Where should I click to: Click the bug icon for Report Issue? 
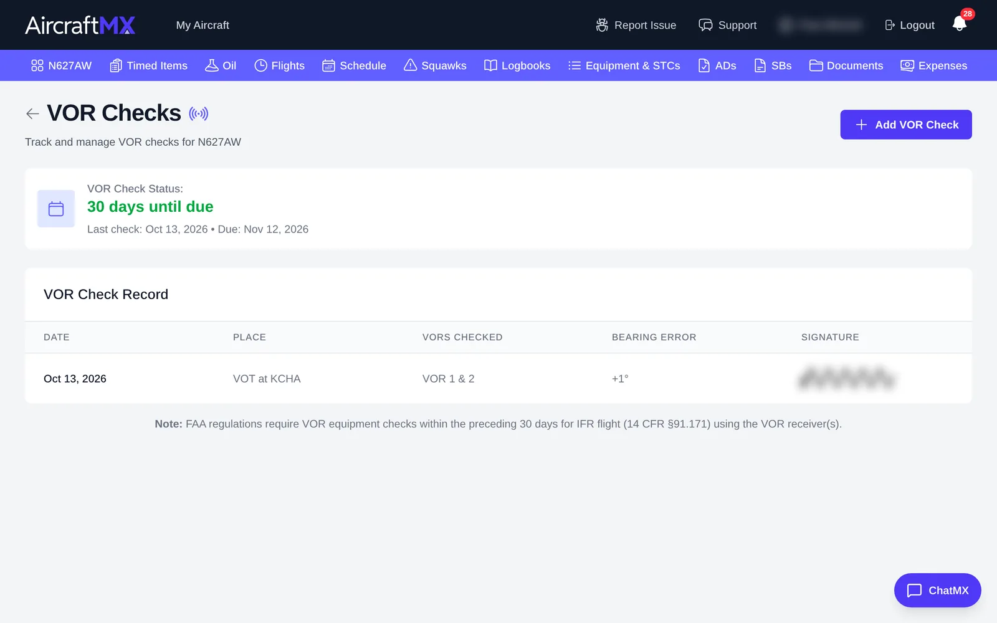coord(602,25)
